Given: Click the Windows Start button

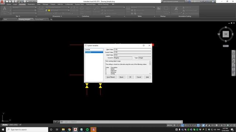Looking at the screenshot, I should [x=3, y=129].
